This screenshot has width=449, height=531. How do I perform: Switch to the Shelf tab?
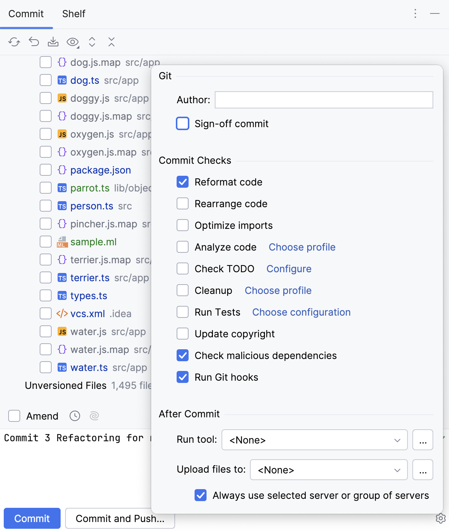tap(73, 13)
